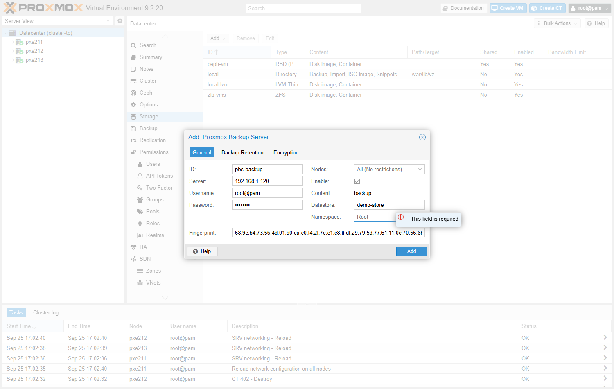Select the General tab
Screen dimensions: 614x389
point(202,152)
